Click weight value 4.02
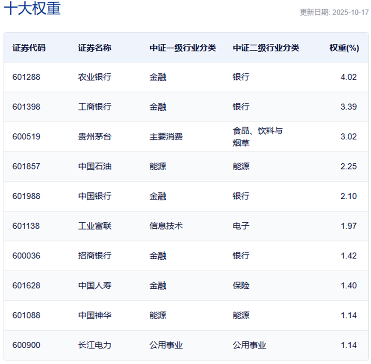Image resolution: width=371 pixels, height=364 pixels. coord(349,77)
